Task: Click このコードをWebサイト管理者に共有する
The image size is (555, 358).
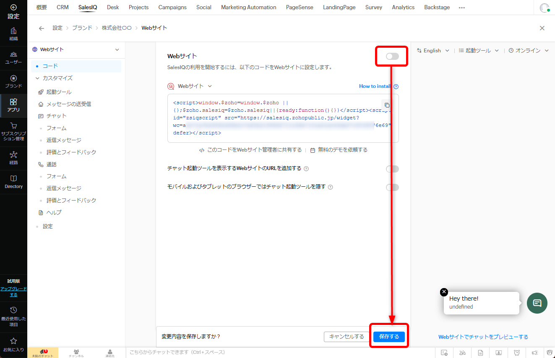Action: point(250,150)
